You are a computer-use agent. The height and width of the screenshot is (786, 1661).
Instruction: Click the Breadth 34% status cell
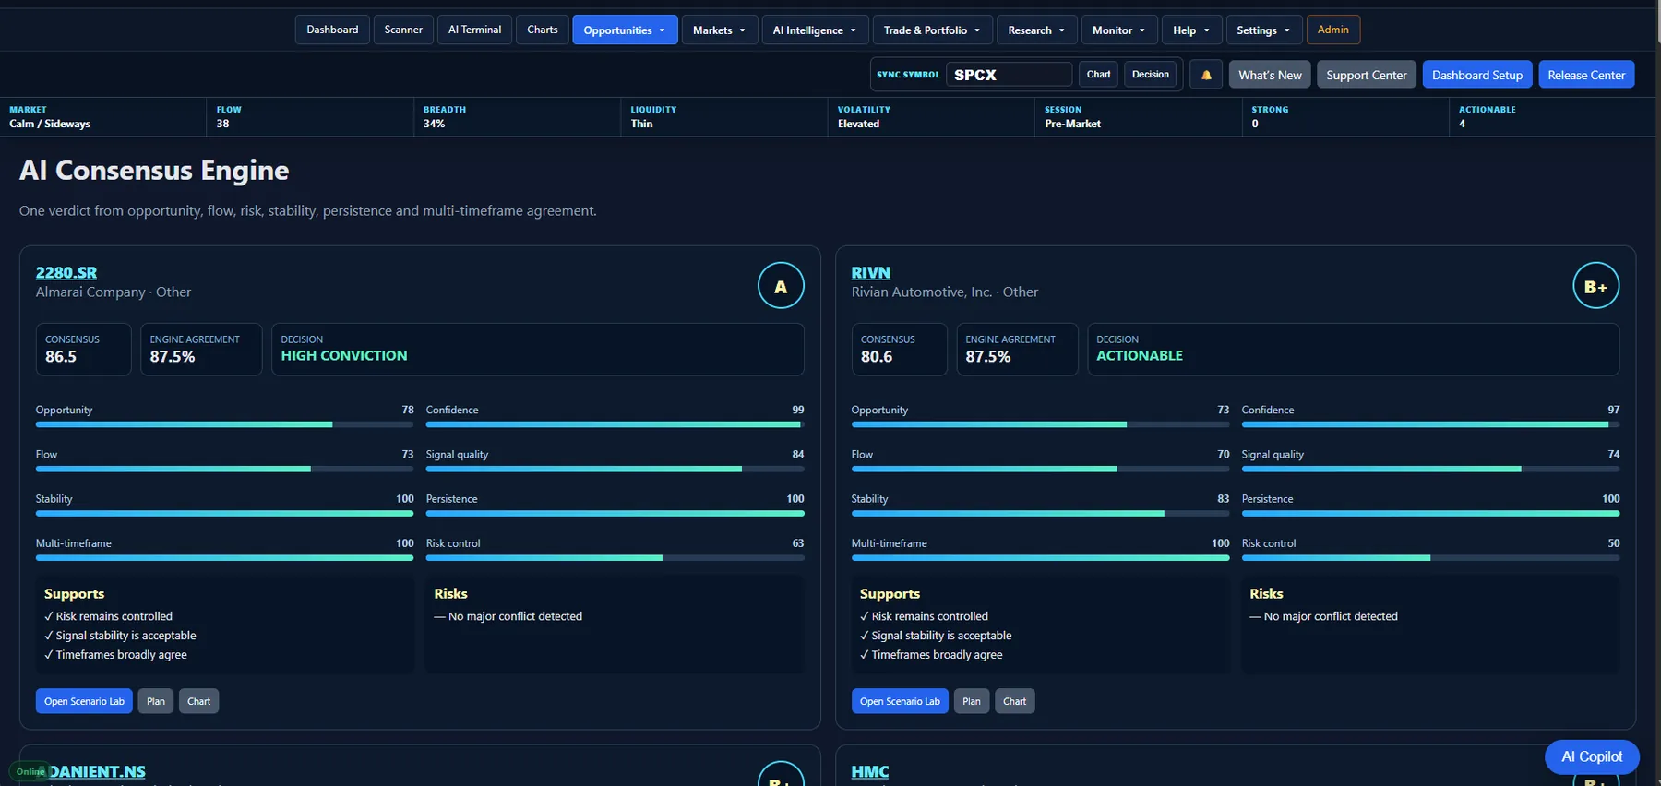[x=517, y=117]
